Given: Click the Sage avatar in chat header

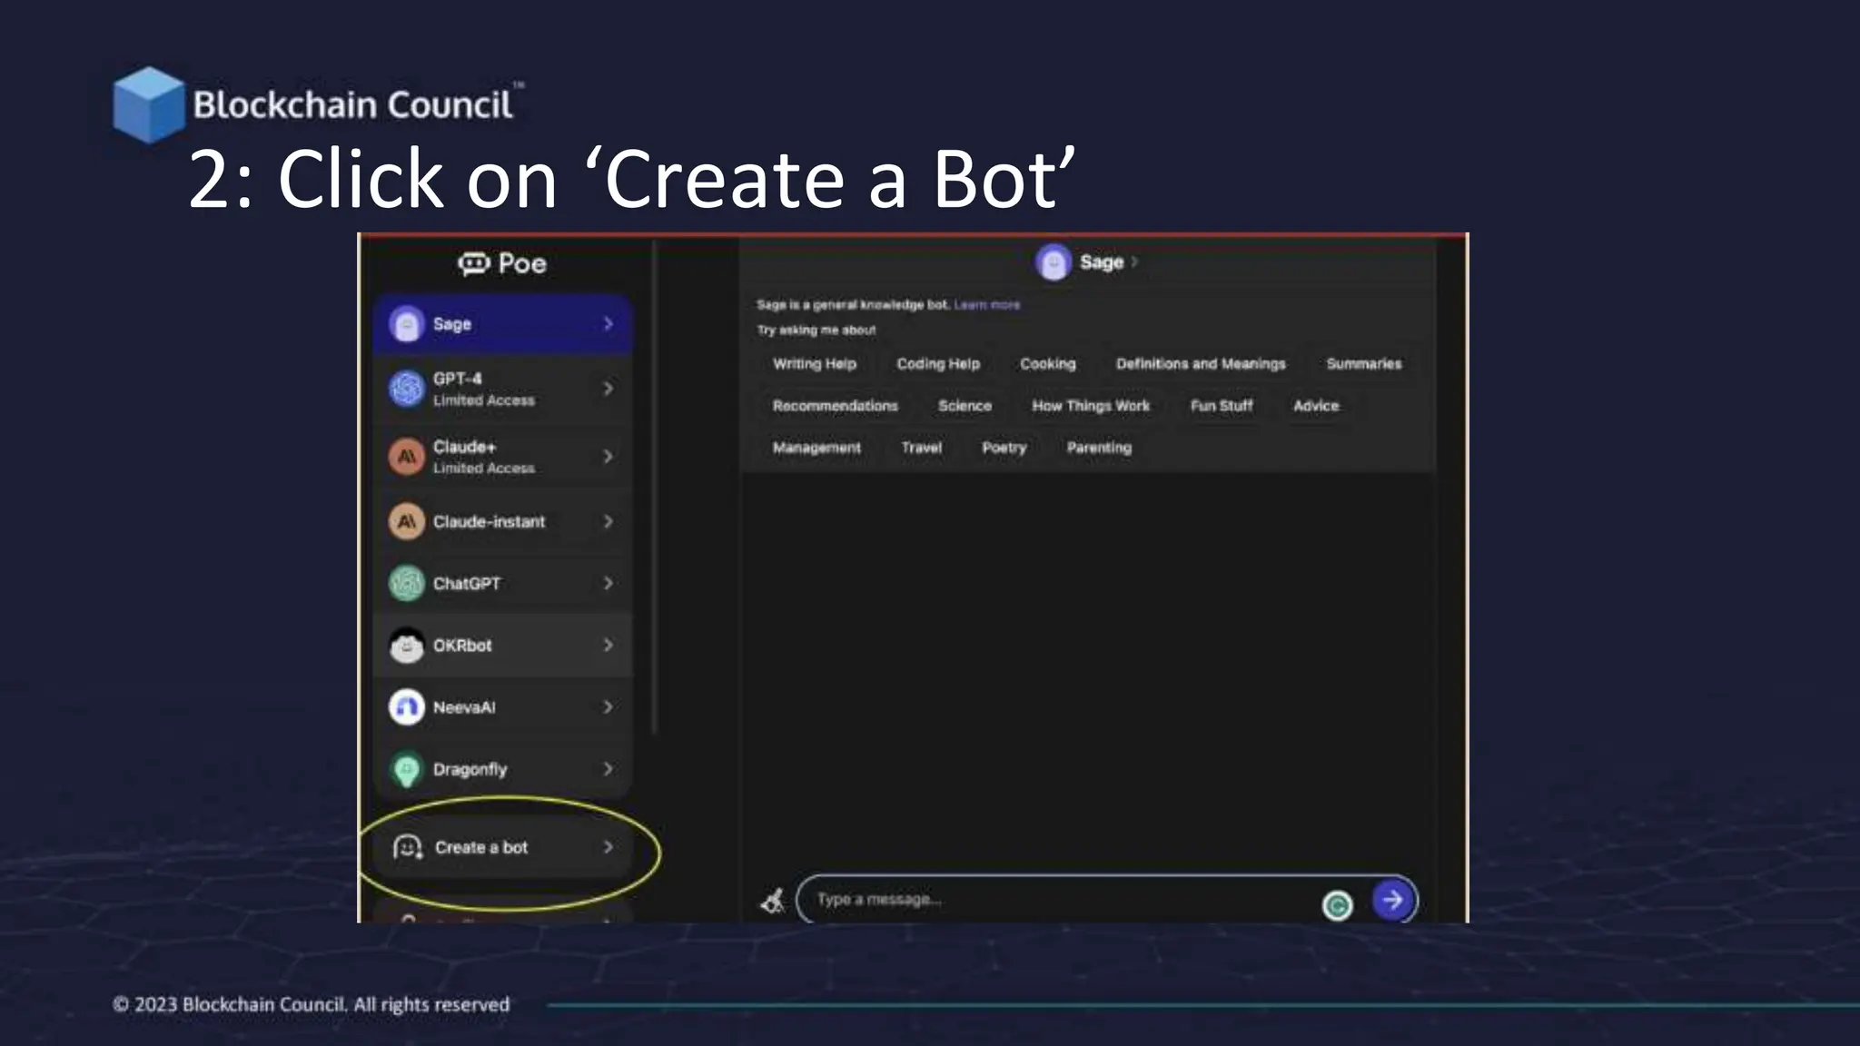Looking at the screenshot, I should click(1054, 262).
